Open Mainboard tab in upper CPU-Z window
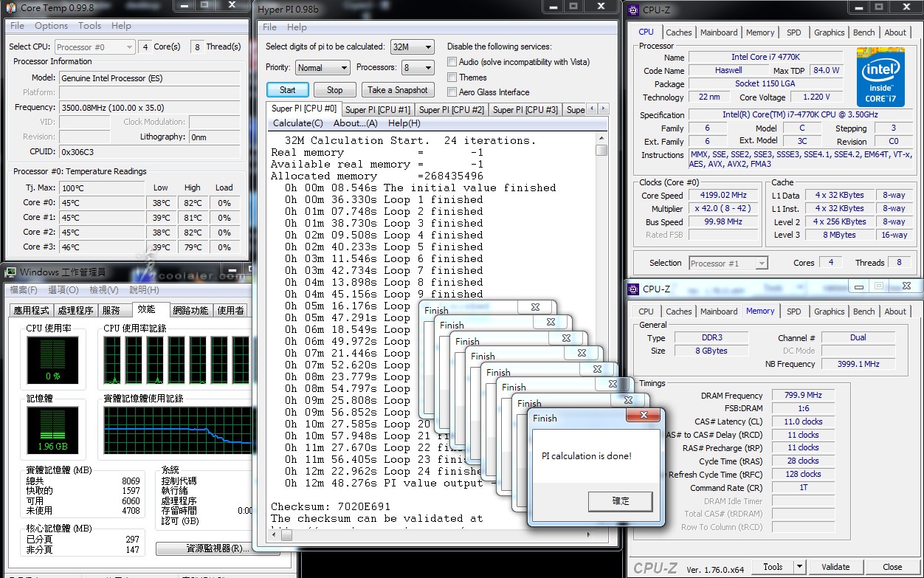The width and height of the screenshot is (924, 578). (719, 32)
